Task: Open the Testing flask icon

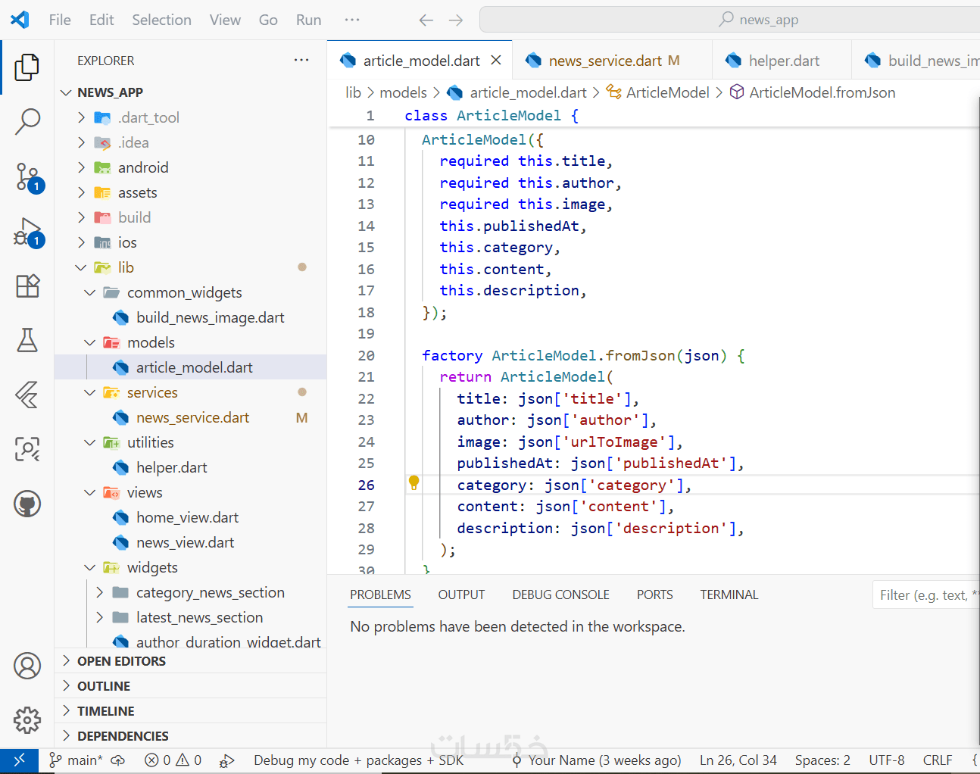Action: (x=27, y=341)
